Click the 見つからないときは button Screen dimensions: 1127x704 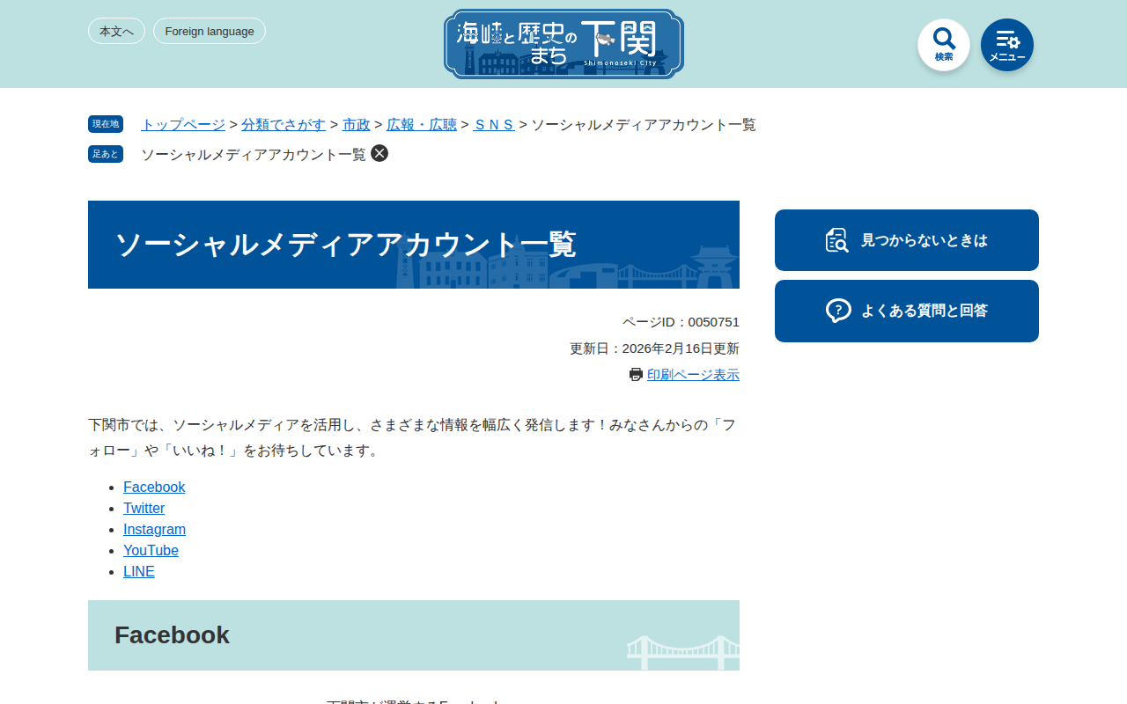[x=907, y=240]
